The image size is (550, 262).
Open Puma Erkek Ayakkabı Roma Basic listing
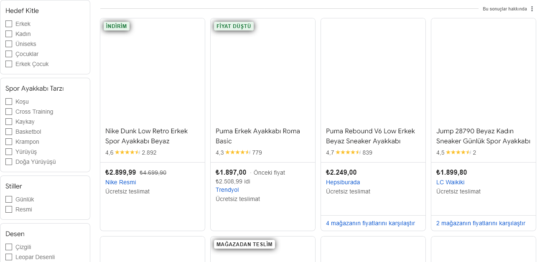click(257, 136)
